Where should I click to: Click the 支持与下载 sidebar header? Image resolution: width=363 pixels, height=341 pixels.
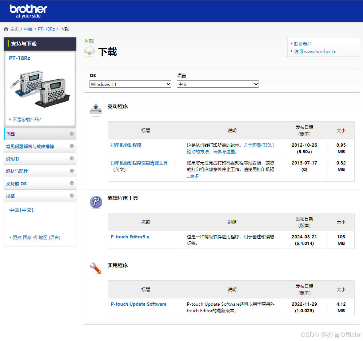40,44
